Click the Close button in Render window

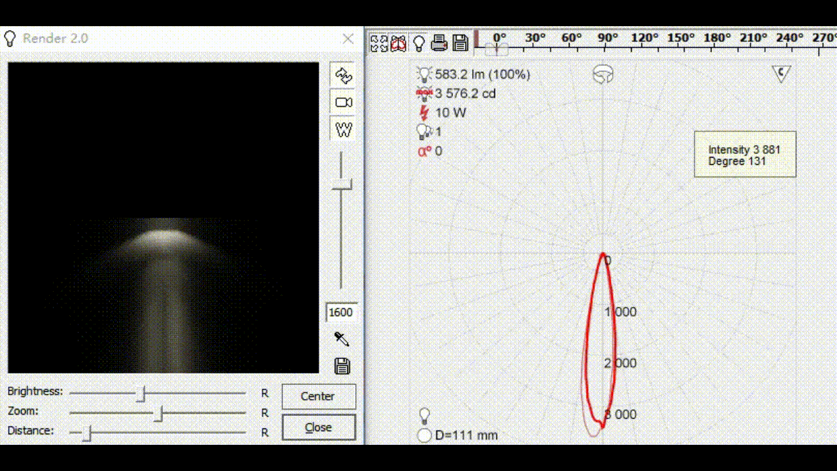pos(318,427)
